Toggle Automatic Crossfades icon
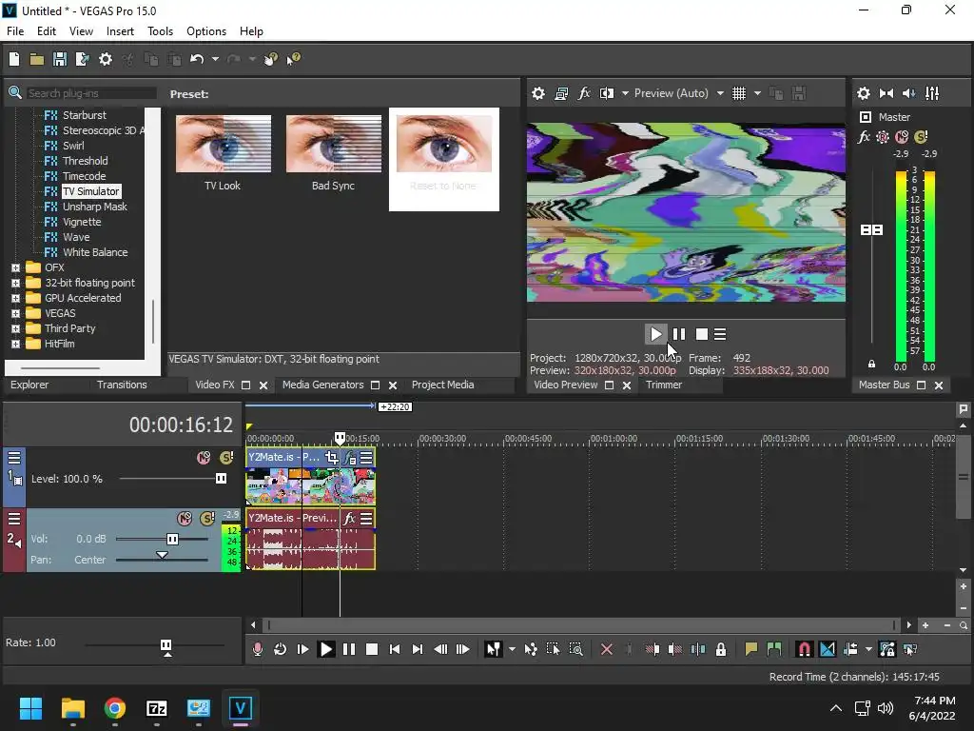 (828, 649)
